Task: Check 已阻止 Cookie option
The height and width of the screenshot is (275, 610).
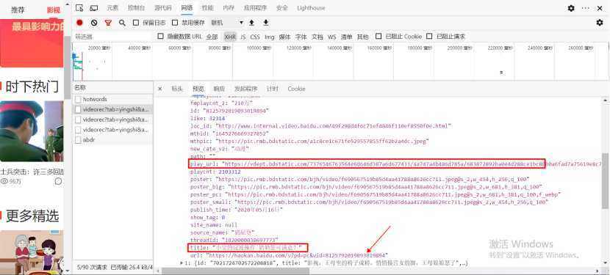Action: tap(378, 36)
